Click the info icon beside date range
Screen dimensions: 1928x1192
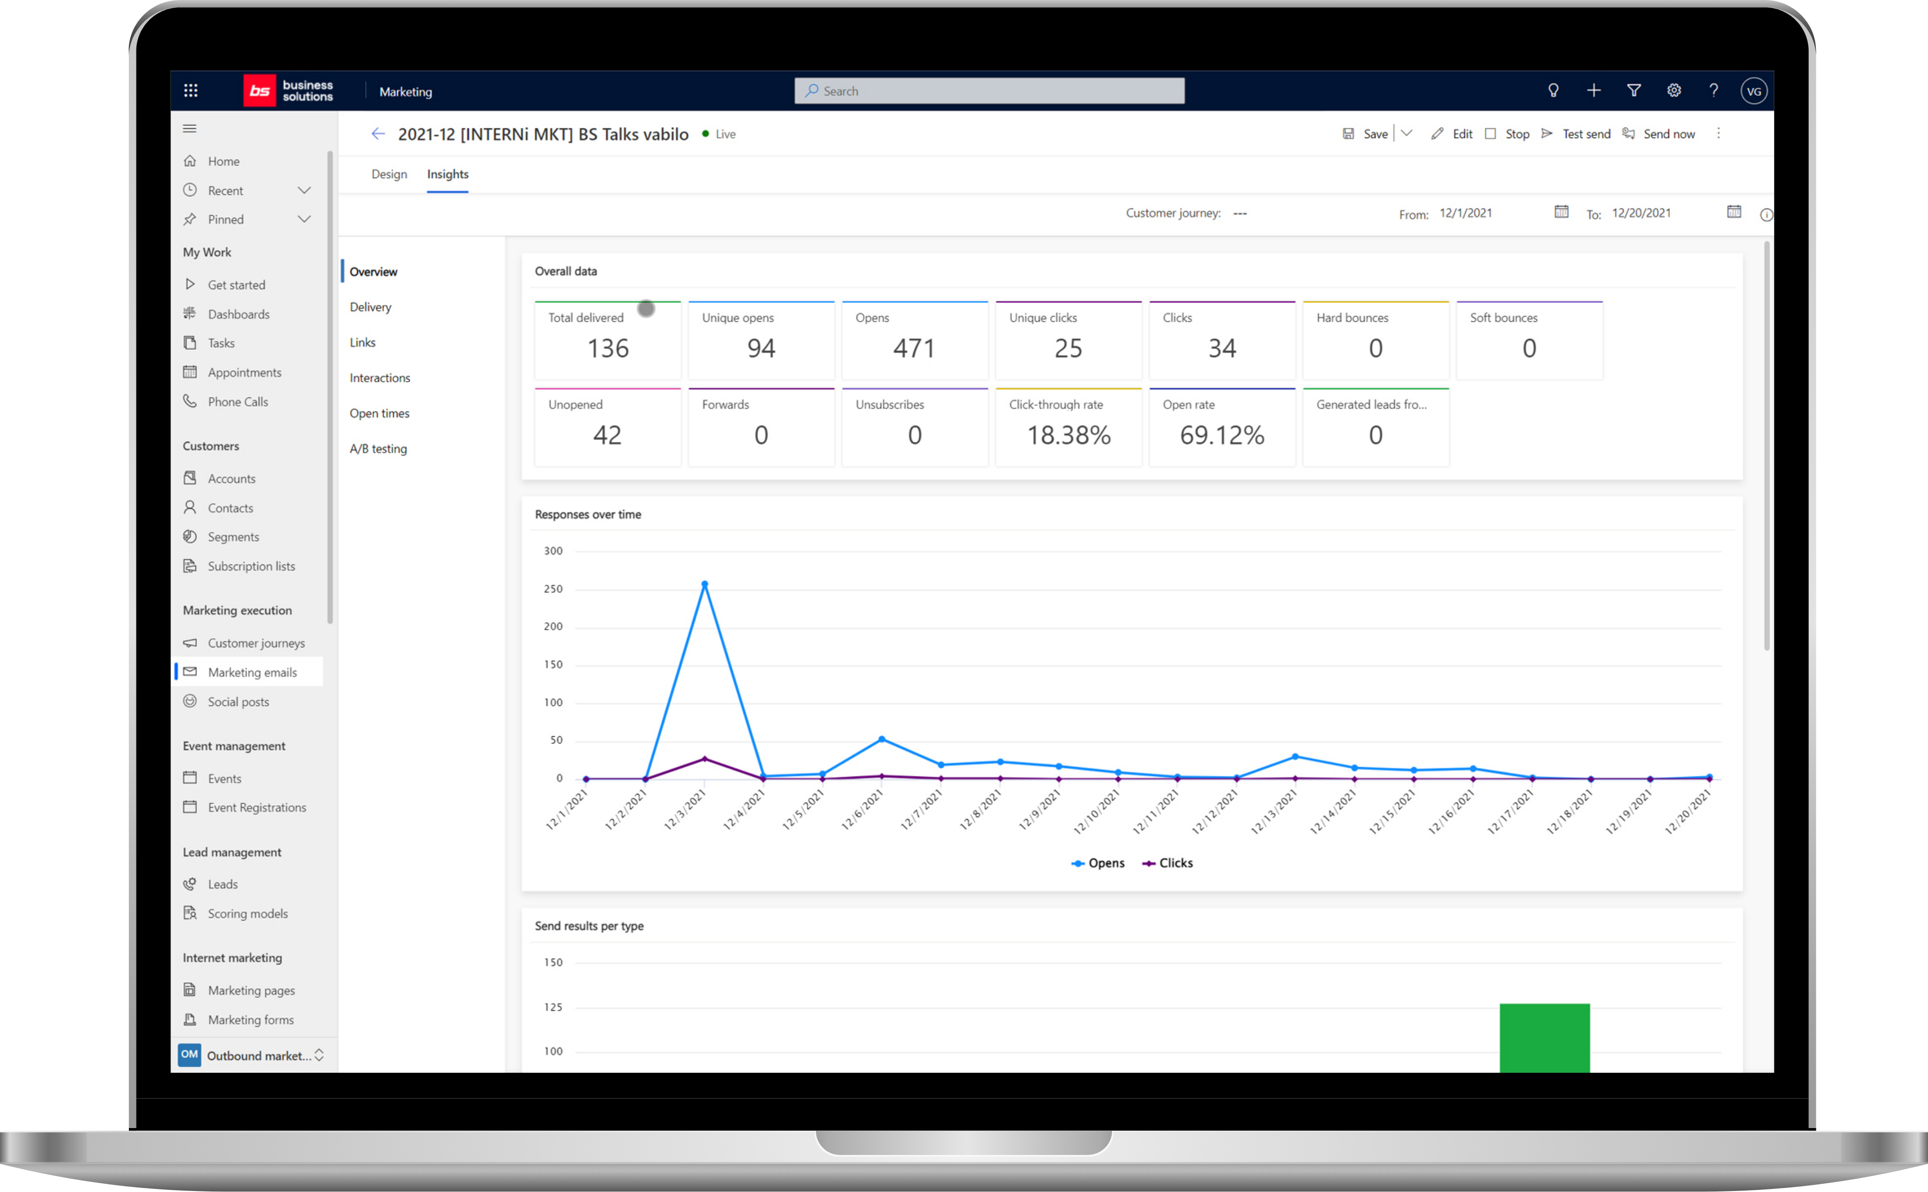pos(1766,215)
